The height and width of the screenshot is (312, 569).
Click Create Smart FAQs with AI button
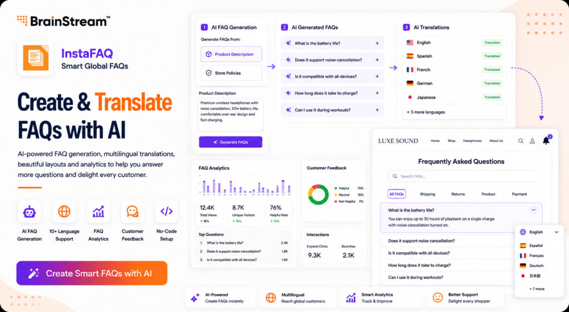click(x=92, y=273)
